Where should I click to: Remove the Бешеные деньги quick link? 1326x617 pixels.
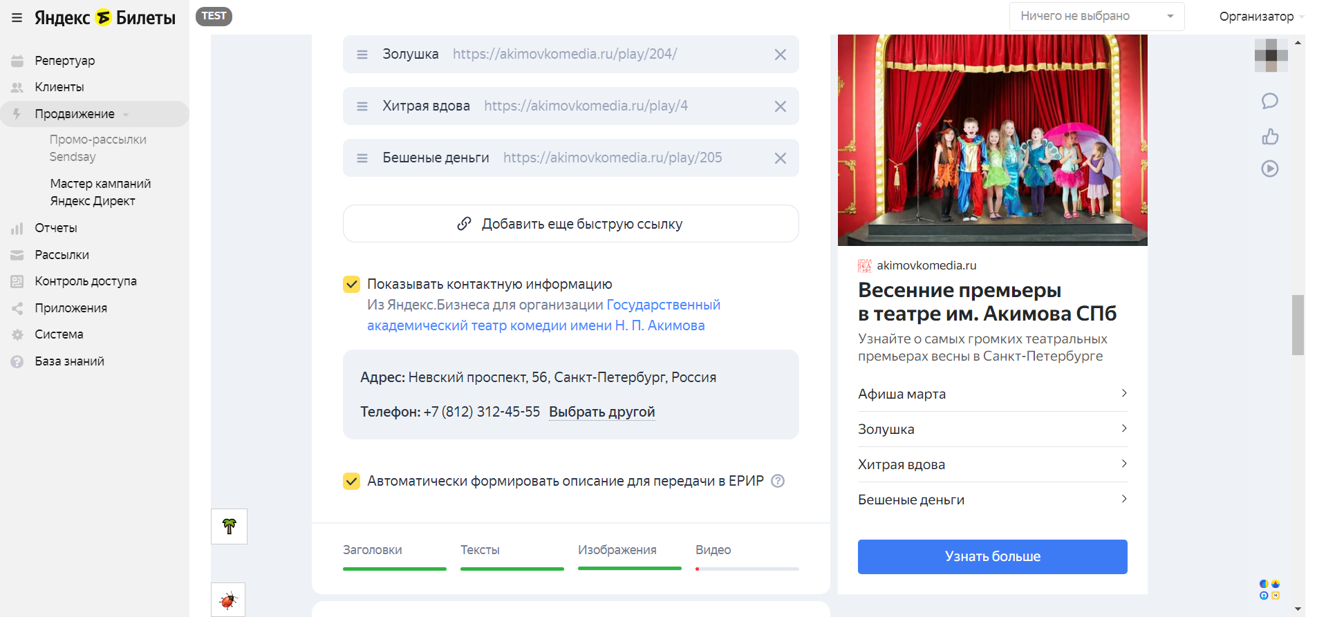tap(781, 158)
